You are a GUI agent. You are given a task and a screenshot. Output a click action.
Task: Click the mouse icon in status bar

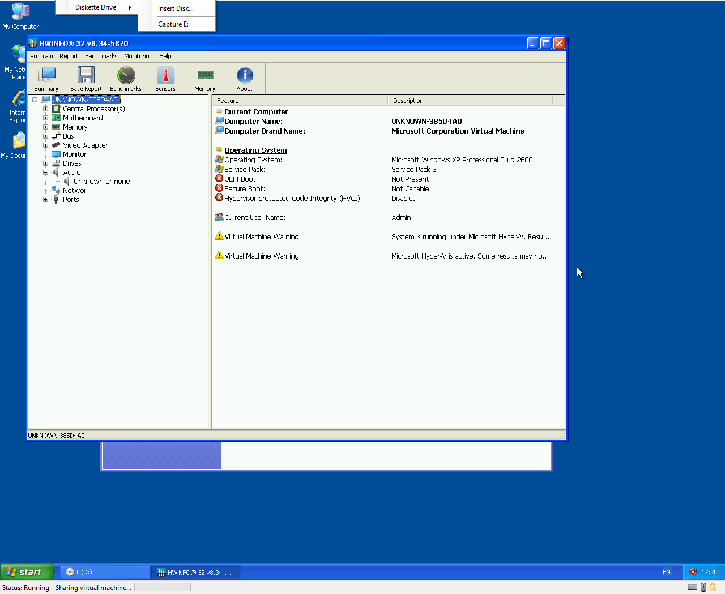click(703, 587)
